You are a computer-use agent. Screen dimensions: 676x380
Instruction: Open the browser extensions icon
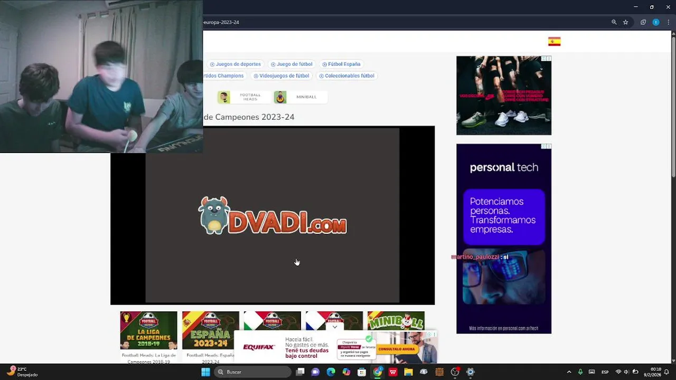click(643, 22)
